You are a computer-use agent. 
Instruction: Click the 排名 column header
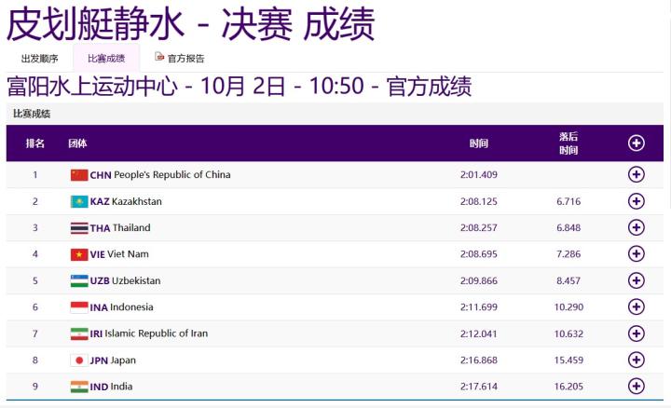point(35,143)
